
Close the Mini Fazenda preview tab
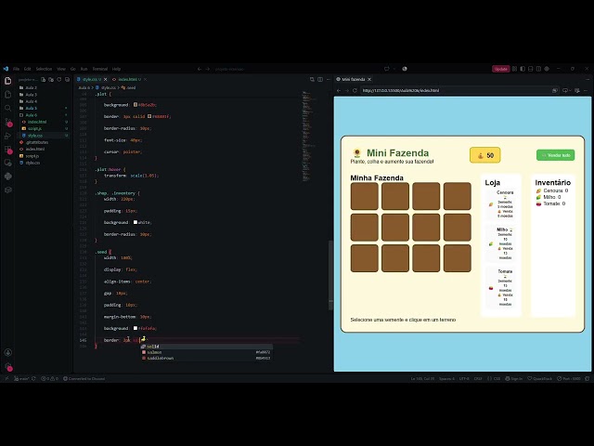369,79
